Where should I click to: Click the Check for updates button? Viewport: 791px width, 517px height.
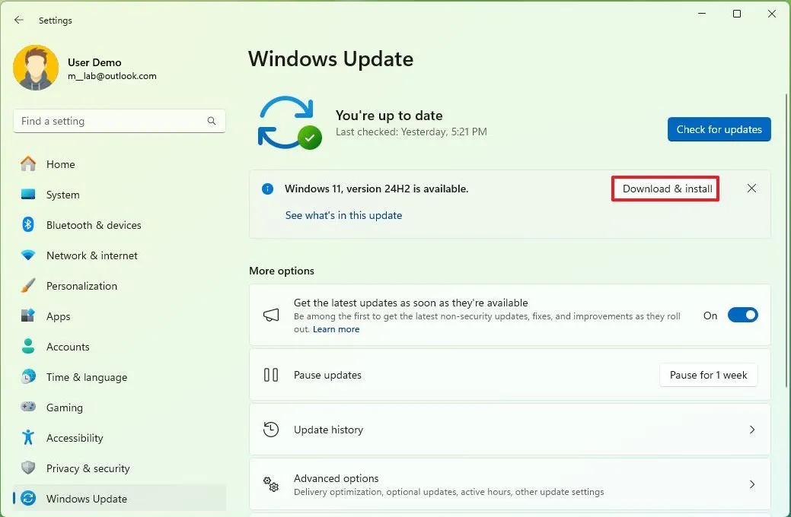coord(719,129)
